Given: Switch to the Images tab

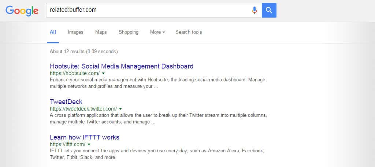Looking at the screenshot, I should point(75,32).
